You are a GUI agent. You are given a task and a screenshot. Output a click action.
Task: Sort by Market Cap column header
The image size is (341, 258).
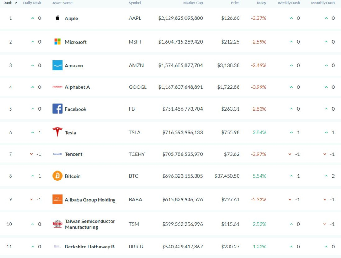193,3
